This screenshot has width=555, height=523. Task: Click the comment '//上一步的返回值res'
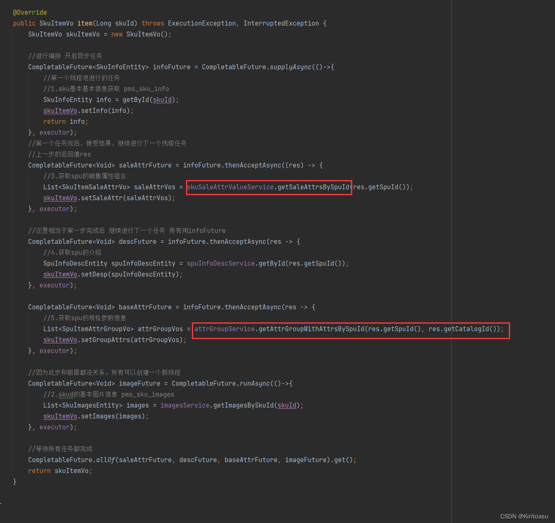click(60, 154)
